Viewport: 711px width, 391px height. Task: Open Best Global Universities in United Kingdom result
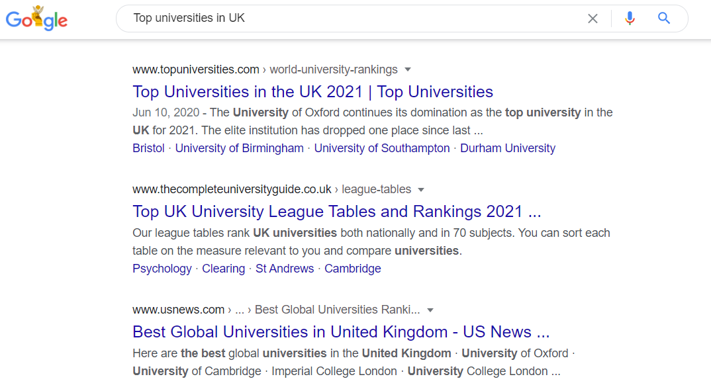[341, 332]
